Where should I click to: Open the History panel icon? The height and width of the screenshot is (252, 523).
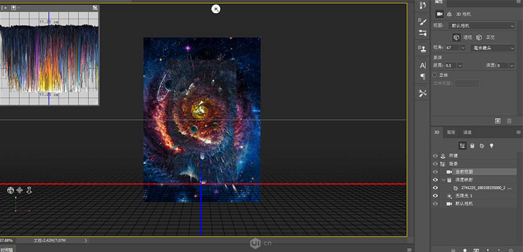click(x=422, y=5)
